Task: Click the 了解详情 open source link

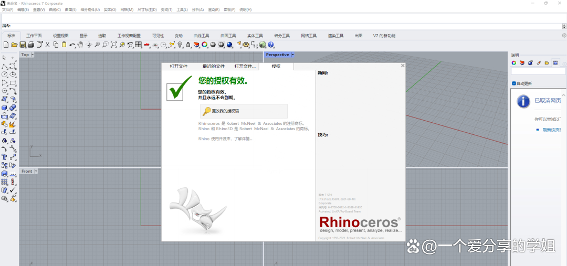Action: pos(243,139)
